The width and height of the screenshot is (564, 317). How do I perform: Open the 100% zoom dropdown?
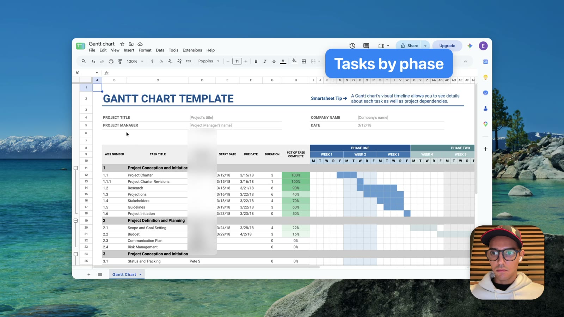coord(135,61)
